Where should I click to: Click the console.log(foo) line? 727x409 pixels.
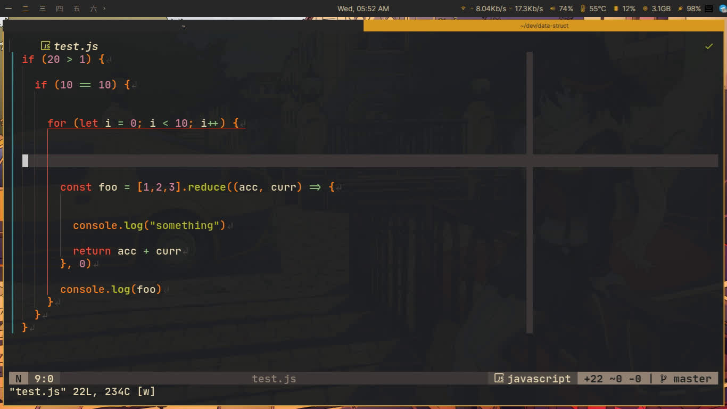(x=111, y=289)
